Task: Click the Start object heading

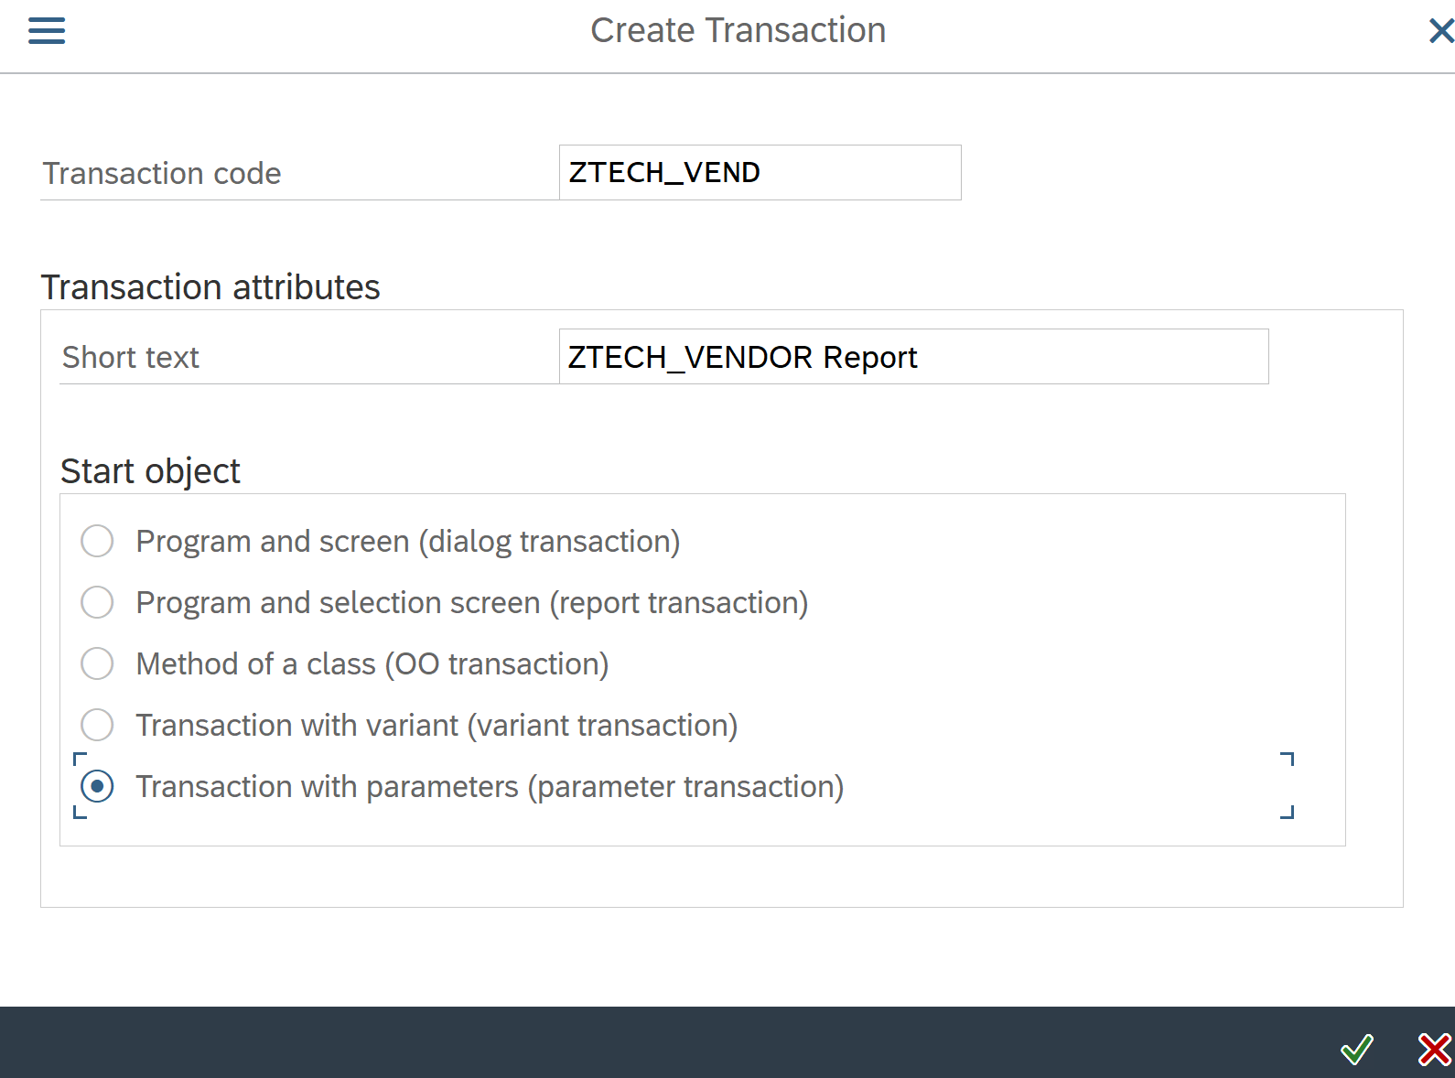Action: click(x=150, y=471)
